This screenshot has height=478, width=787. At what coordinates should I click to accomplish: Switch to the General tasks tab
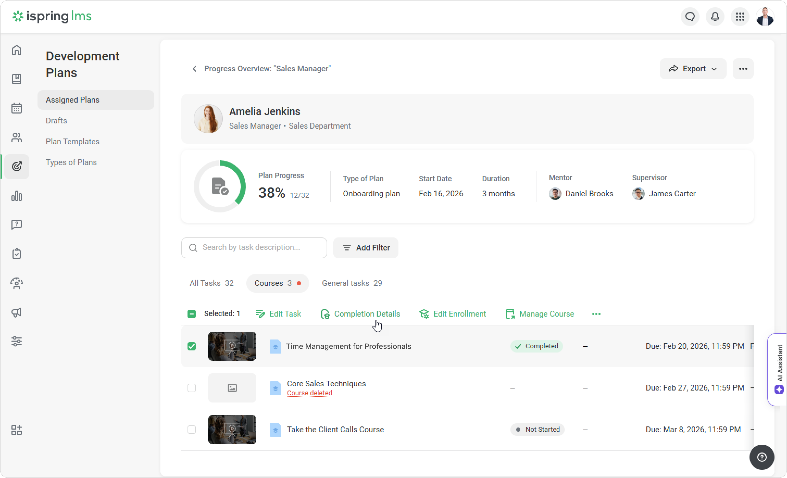click(352, 283)
